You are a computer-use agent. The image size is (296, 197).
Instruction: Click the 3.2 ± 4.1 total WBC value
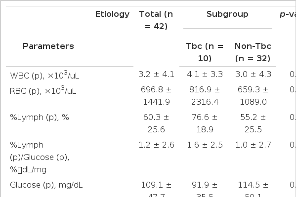pos(156,75)
